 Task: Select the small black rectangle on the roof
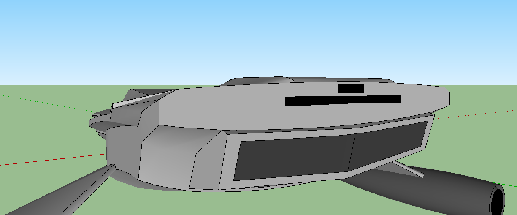(x=351, y=88)
